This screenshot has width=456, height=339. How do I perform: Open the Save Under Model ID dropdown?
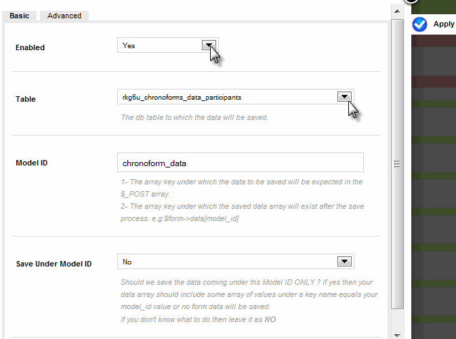click(344, 261)
